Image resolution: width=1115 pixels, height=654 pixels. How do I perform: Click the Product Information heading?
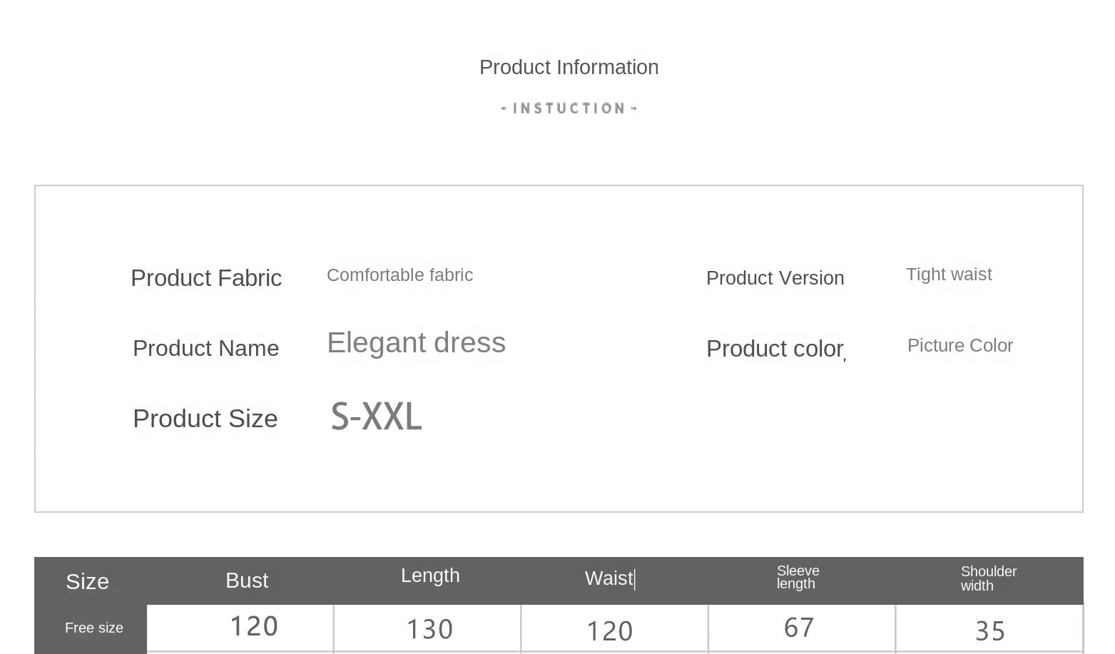click(569, 67)
